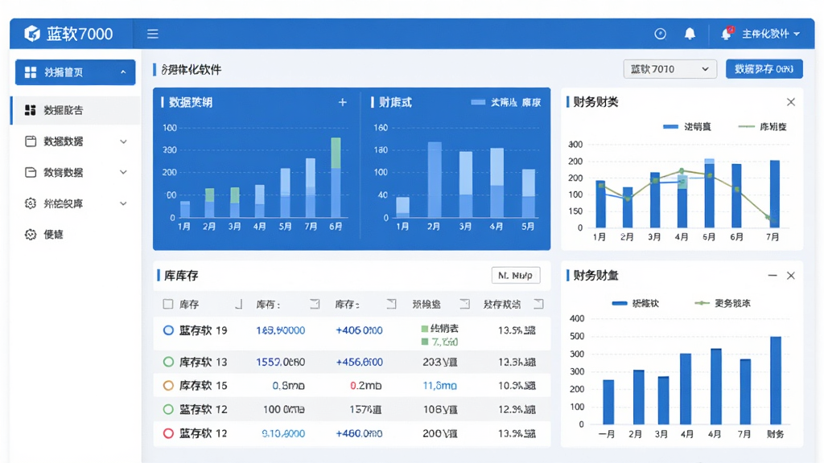
Task: Click the gear icon beside the sidebar row with a chevron
Action: click(x=31, y=203)
